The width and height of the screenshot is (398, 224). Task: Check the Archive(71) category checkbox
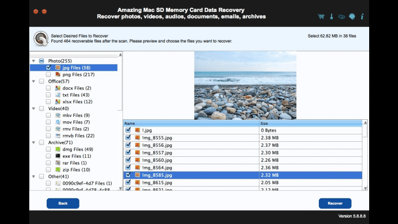[x=41, y=142]
